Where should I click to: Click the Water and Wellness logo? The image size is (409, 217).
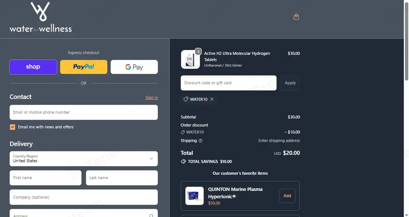click(41, 17)
